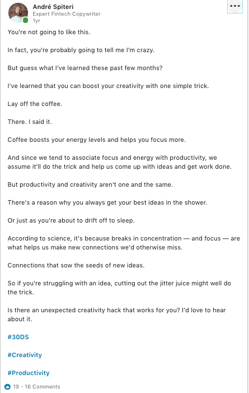Click the sentence about best ideas in the shower

pyautogui.click(x=107, y=202)
